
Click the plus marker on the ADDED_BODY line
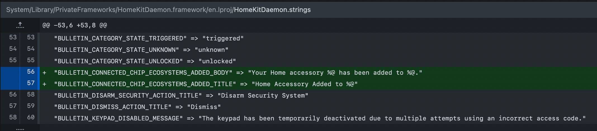click(44, 73)
